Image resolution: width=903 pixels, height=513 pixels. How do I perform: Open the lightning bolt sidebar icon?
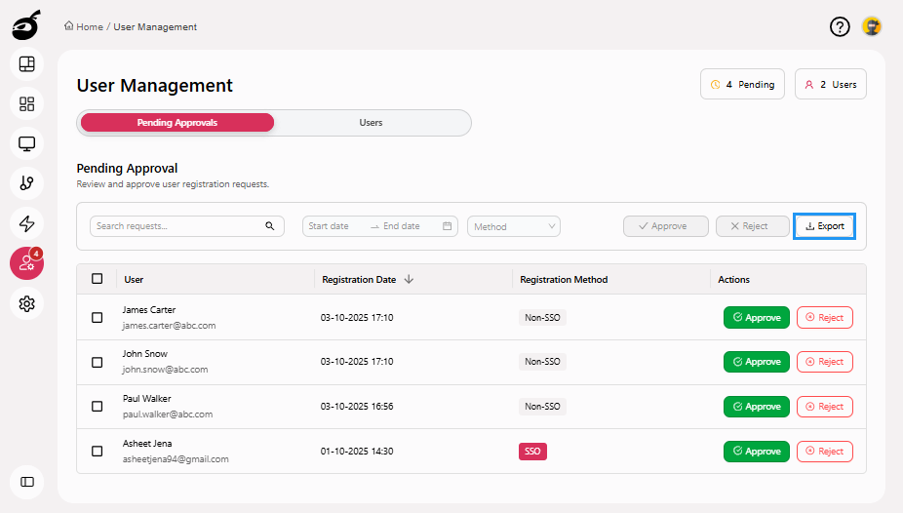27,223
